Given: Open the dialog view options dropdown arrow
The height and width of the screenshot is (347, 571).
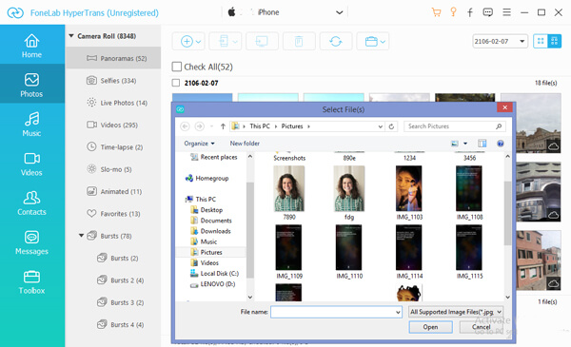Looking at the screenshot, I should (465, 144).
